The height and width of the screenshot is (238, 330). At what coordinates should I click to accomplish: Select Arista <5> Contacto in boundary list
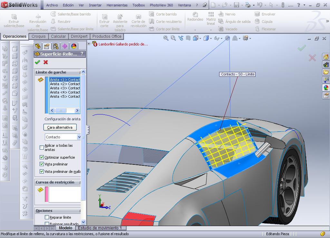(65, 96)
